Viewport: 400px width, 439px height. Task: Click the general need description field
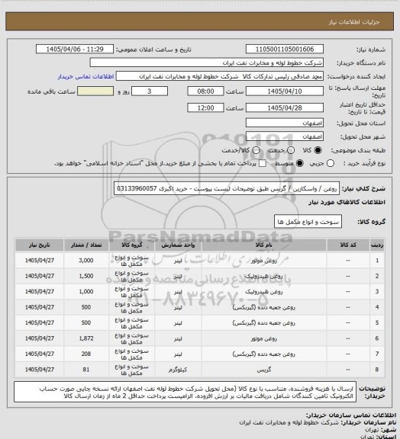[227, 188]
